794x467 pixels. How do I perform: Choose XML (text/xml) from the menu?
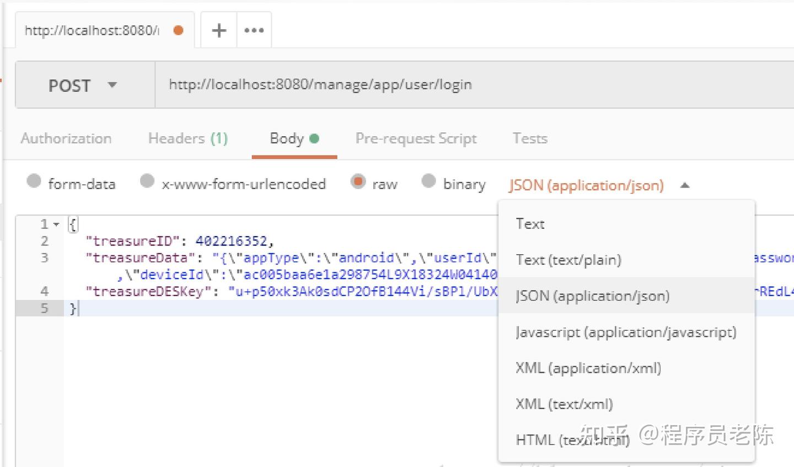pyautogui.click(x=564, y=404)
